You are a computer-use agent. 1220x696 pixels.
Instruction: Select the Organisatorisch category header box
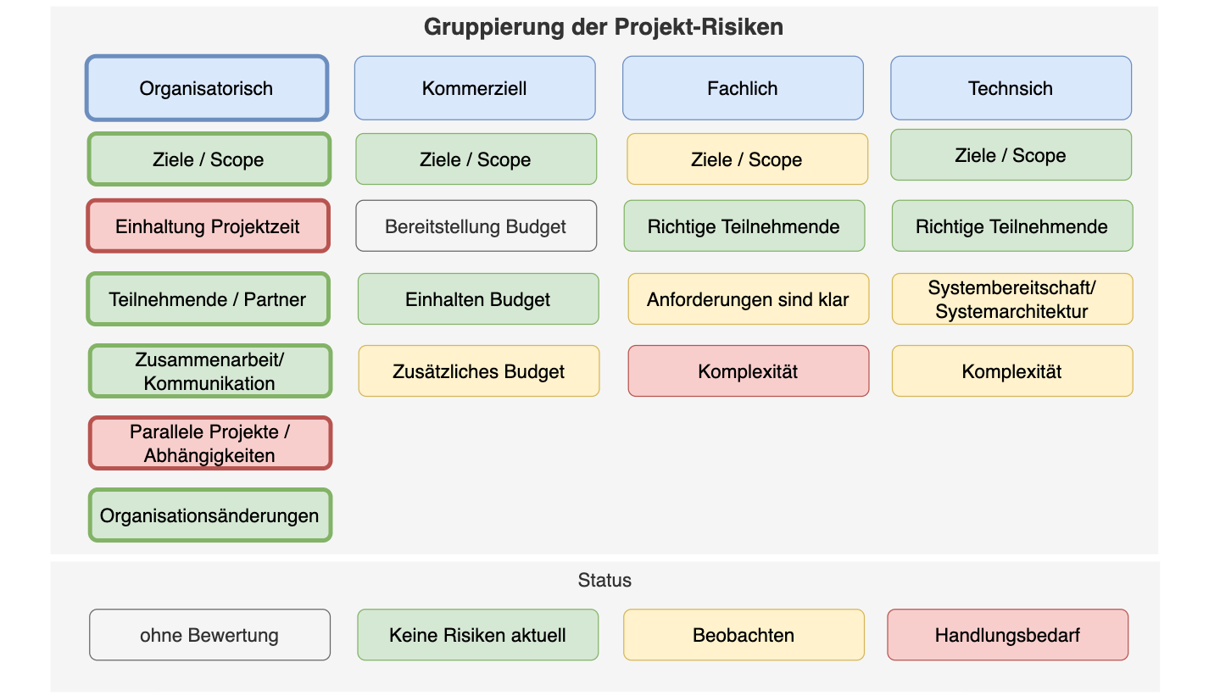click(207, 88)
